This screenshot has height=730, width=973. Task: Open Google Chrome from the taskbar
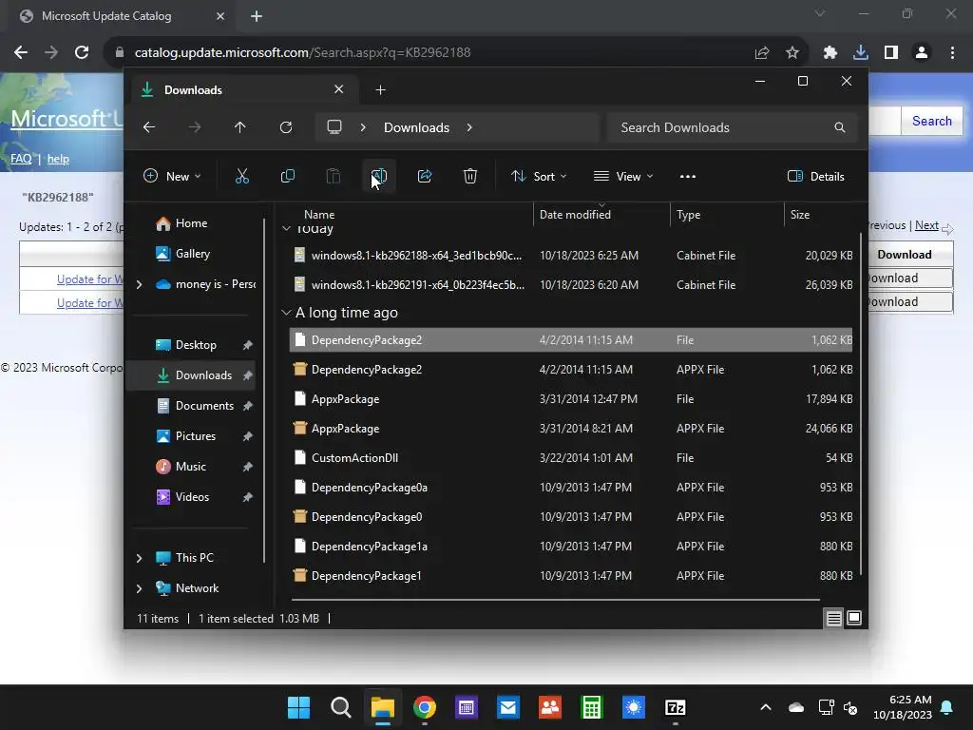(425, 707)
